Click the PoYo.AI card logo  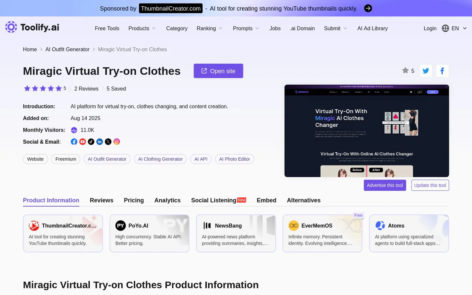click(120, 225)
